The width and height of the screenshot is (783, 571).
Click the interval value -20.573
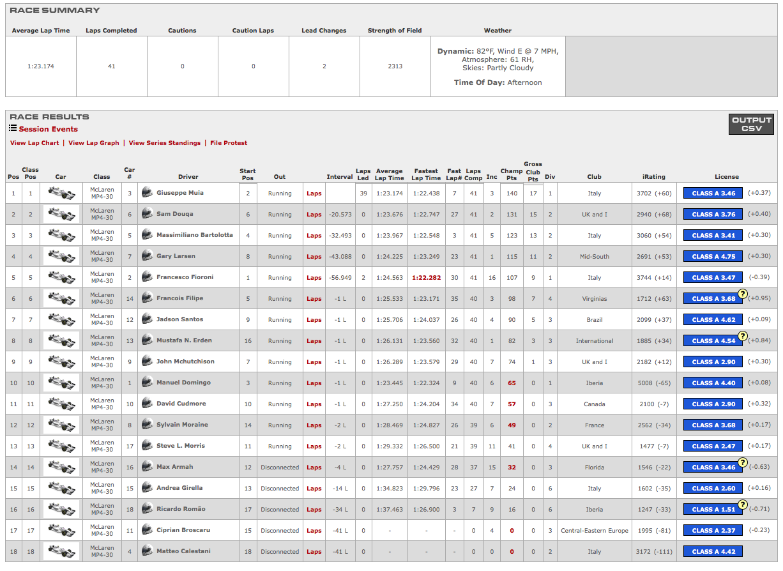pos(339,214)
